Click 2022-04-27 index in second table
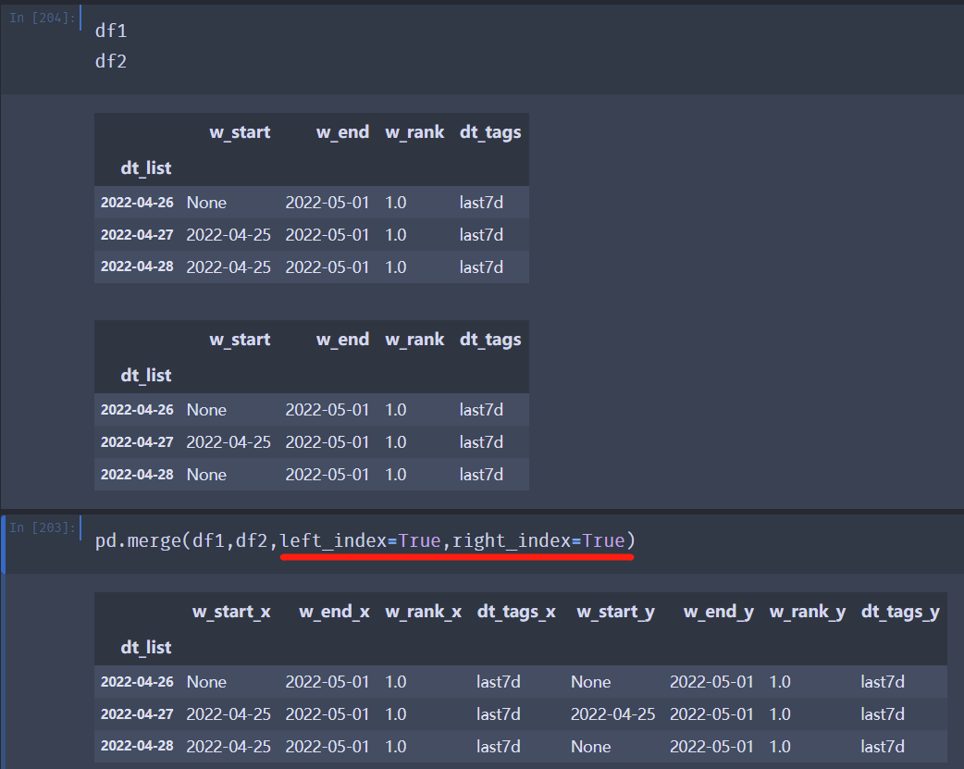This screenshot has width=964, height=769. [137, 442]
